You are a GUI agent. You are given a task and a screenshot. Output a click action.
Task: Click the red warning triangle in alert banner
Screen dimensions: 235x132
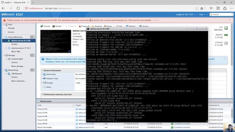[x=4, y=20]
